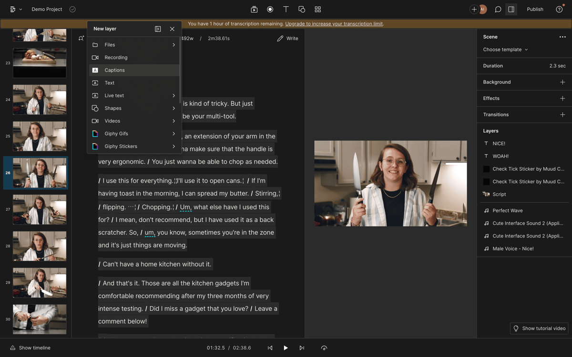
Task: Open comments via the speech bubble icon
Action: [x=498, y=9]
